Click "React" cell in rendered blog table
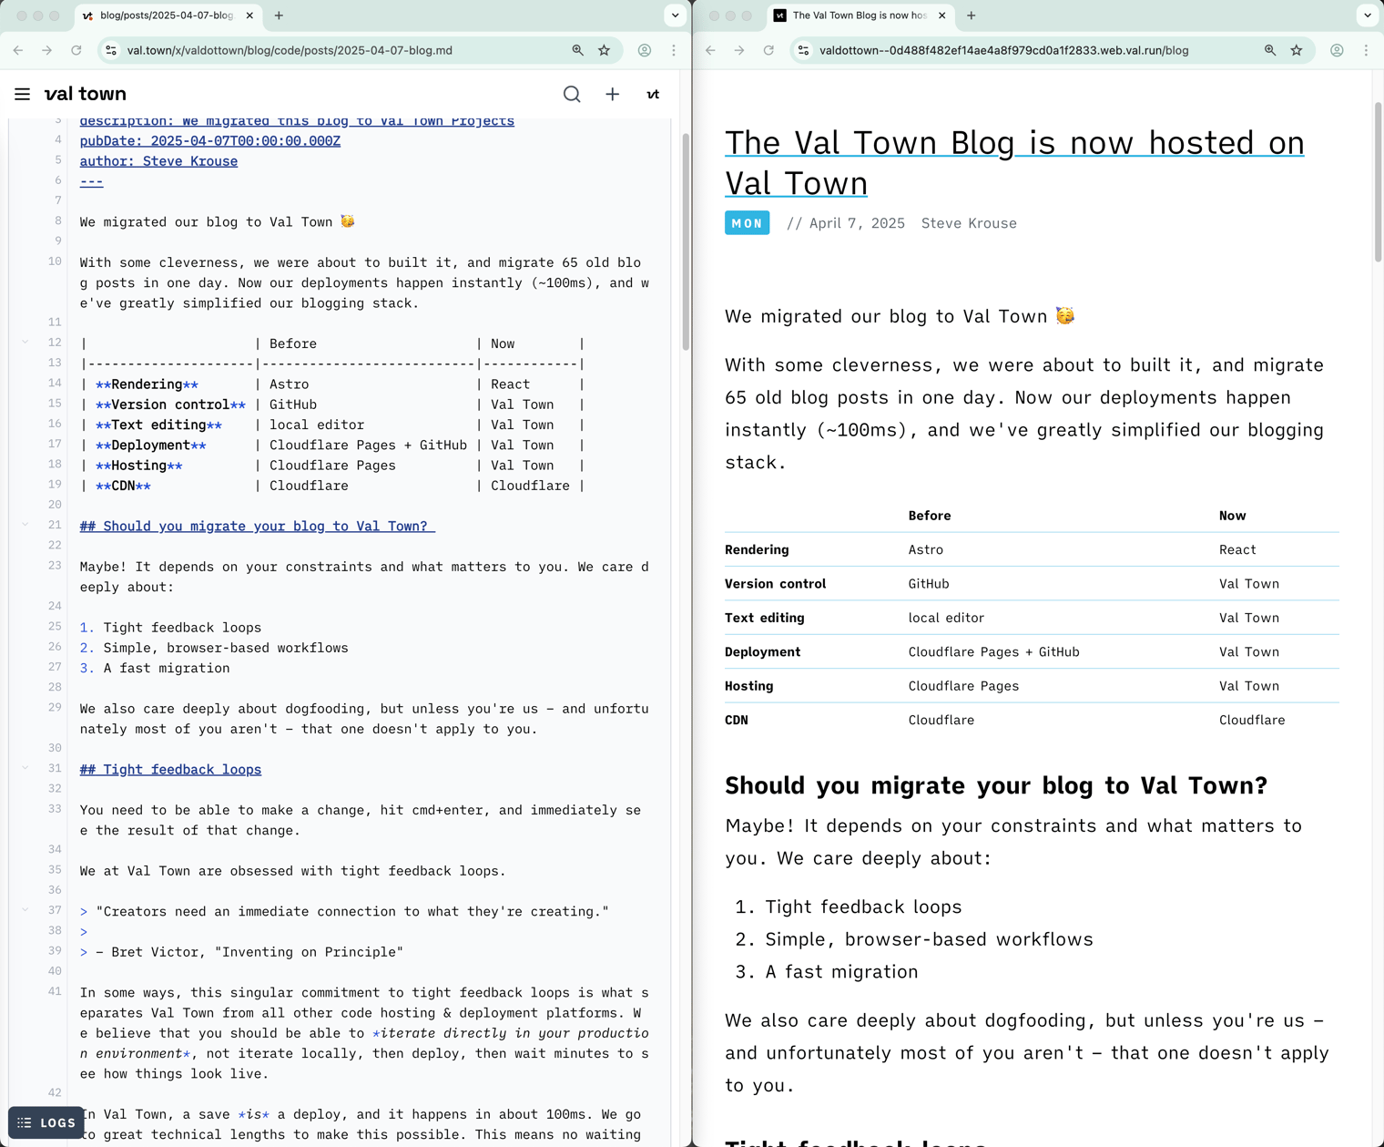 pyautogui.click(x=1237, y=549)
